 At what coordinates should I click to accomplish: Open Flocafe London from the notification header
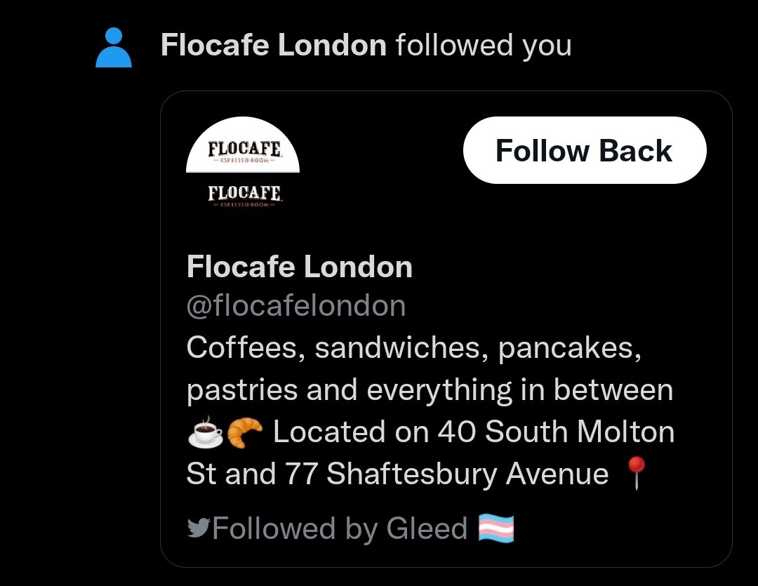pyautogui.click(x=273, y=46)
